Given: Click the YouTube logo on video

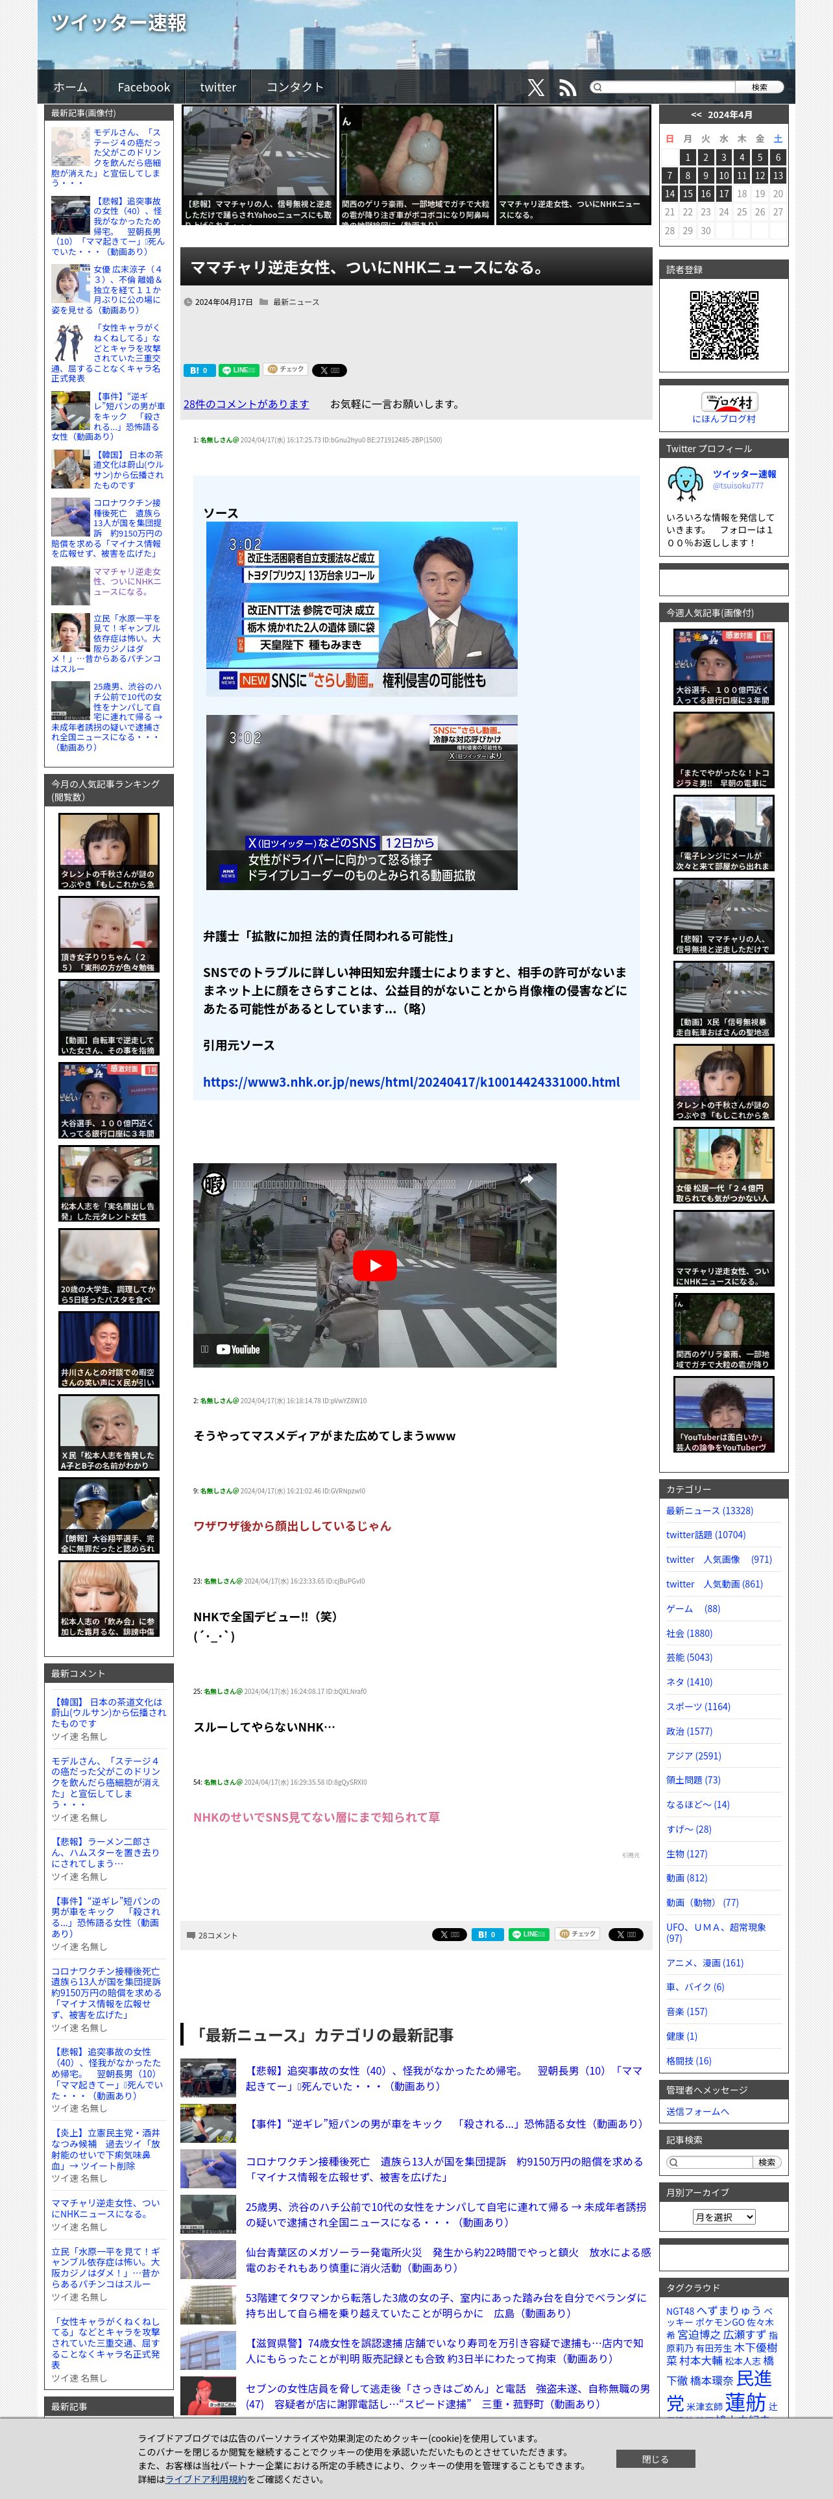Looking at the screenshot, I should (239, 1349).
